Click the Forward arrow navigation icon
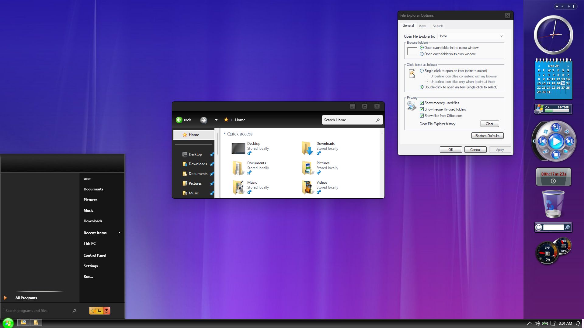The height and width of the screenshot is (328, 584). tap(203, 120)
